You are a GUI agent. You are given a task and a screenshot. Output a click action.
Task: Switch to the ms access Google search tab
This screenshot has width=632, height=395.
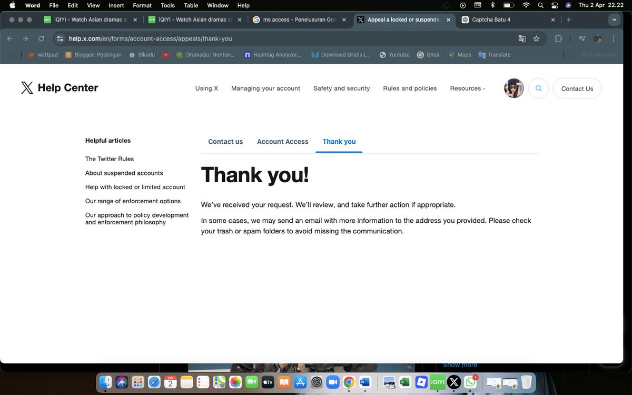299,19
